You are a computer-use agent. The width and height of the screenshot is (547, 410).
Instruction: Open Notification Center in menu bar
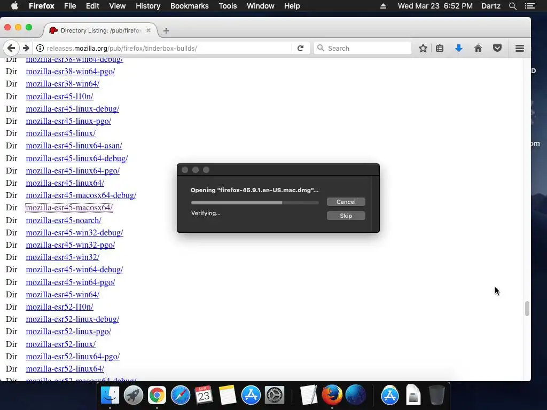(x=530, y=6)
